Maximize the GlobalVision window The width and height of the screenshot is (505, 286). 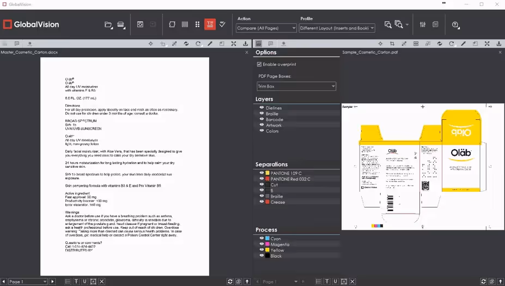pyautogui.click(x=482, y=4)
